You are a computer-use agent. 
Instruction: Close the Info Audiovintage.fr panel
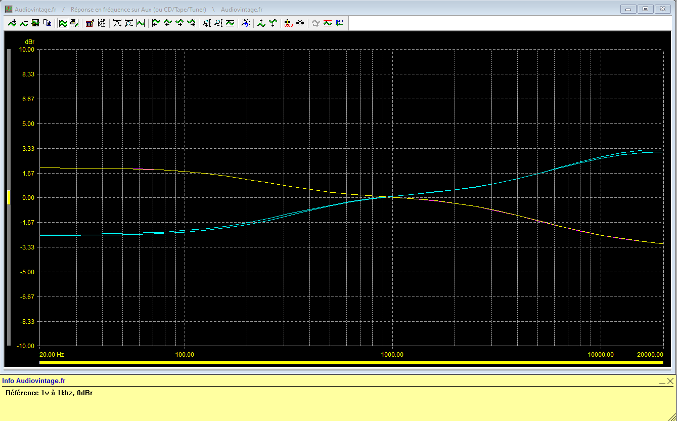point(670,381)
